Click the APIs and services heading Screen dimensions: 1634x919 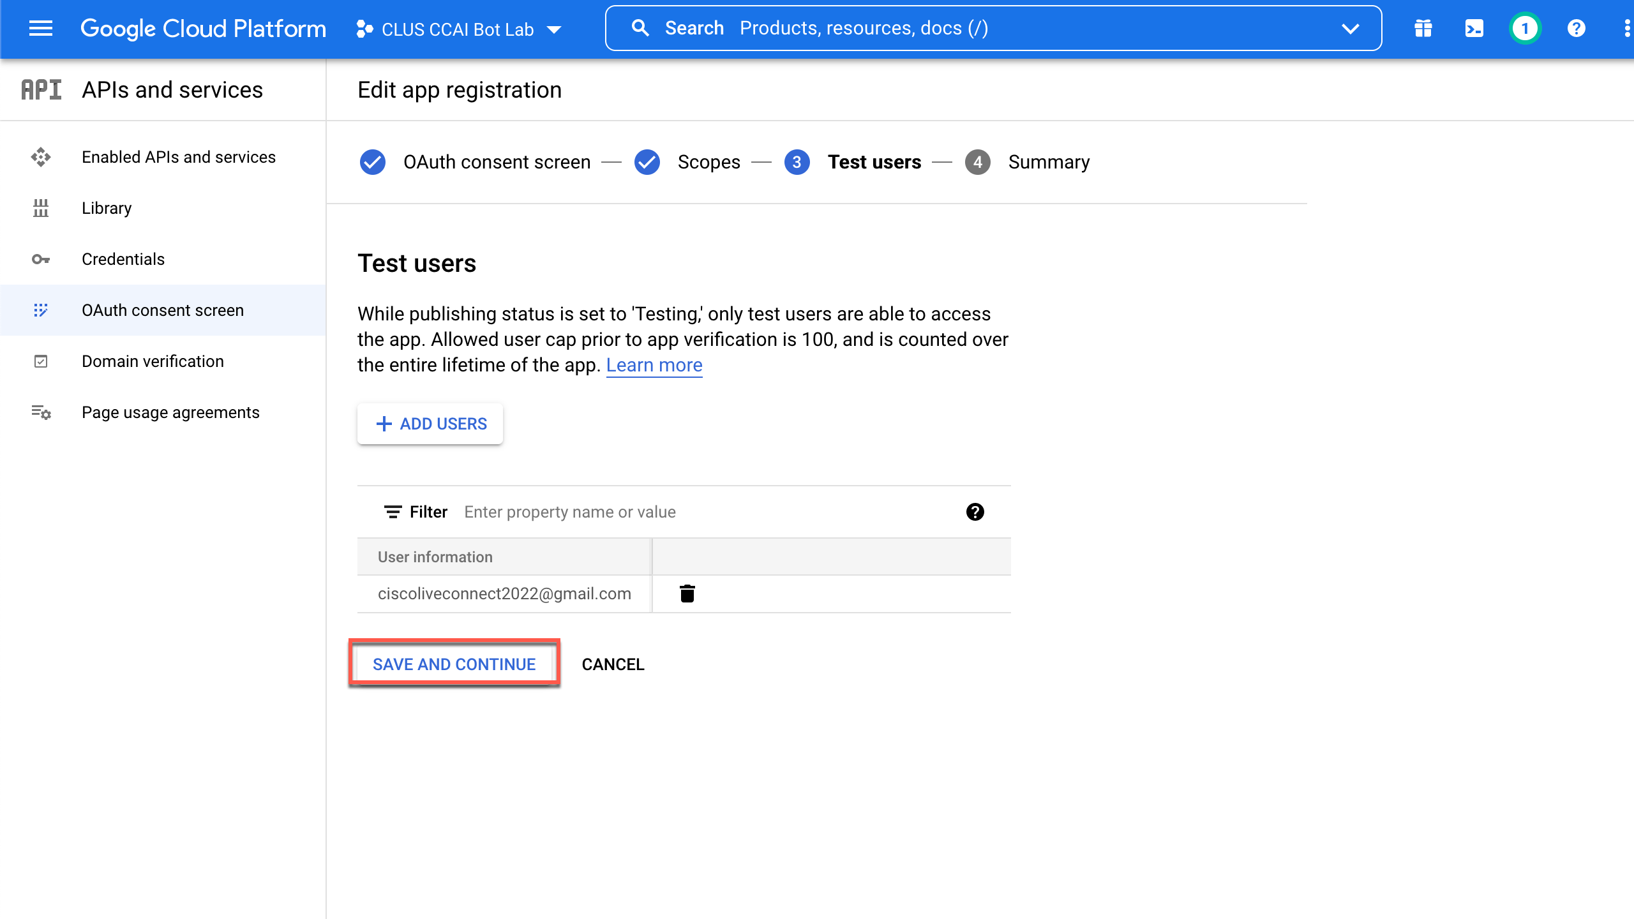[x=172, y=90]
